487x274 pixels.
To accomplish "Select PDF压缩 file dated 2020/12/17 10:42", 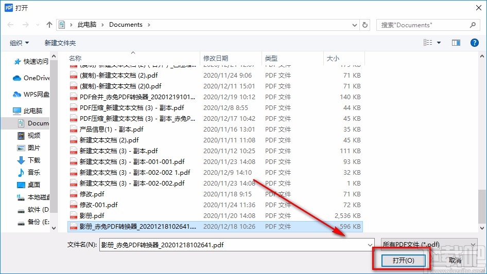I will (x=215, y=119).
